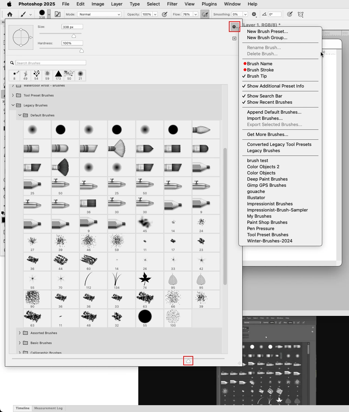Expand the Tool Preset Brushes folder
The width and height of the screenshot is (349, 412).
13,95
